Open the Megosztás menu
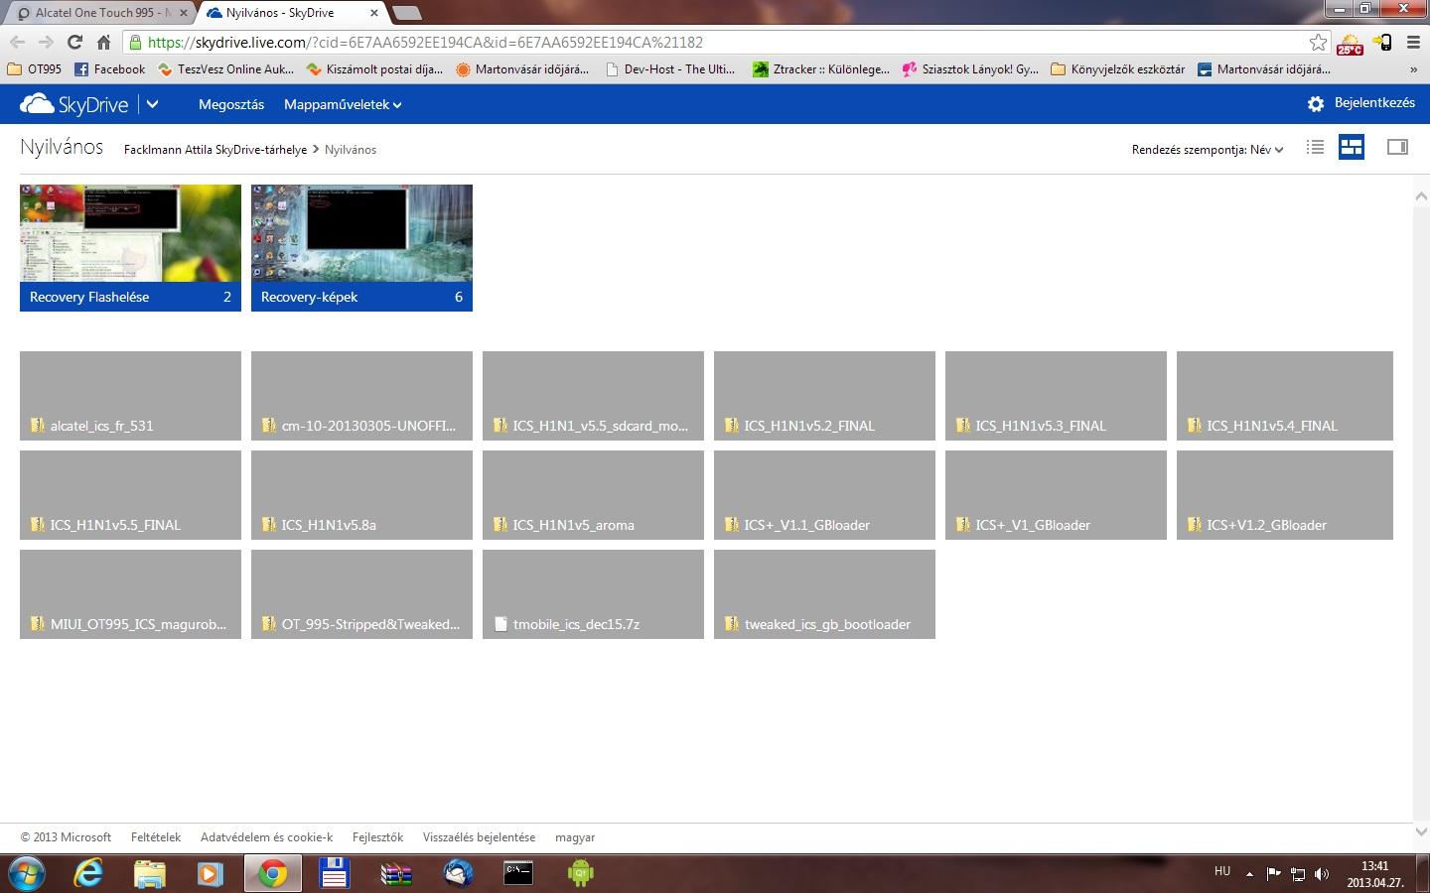Viewport: 1430px width, 893px height. pos(231,104)
